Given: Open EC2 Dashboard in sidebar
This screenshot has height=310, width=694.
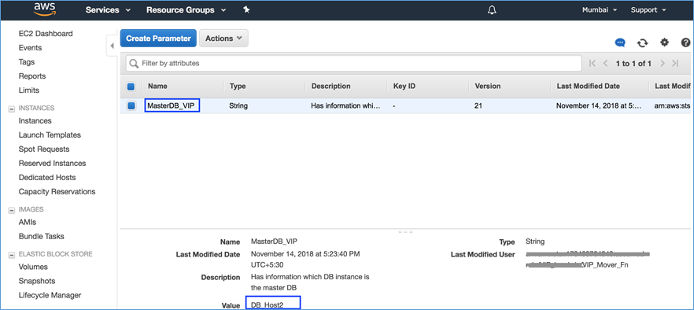Looking at the screenshot, I should (x=46, y=34).
